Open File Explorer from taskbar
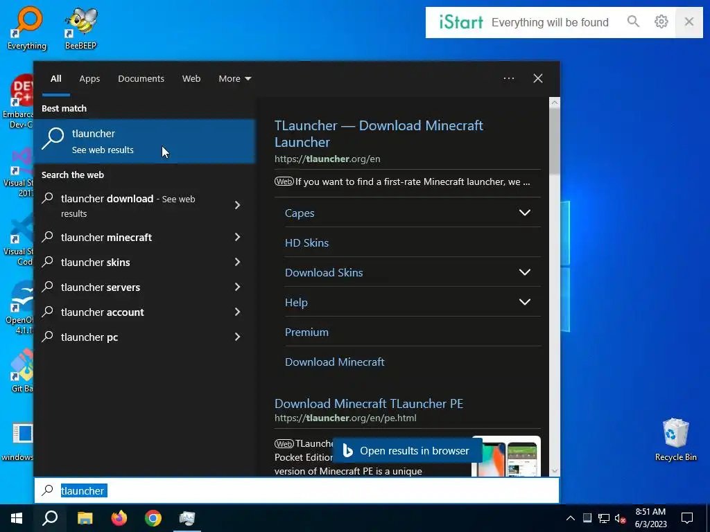This screenshot has height=532, width=710. click(x=85, y=518)
